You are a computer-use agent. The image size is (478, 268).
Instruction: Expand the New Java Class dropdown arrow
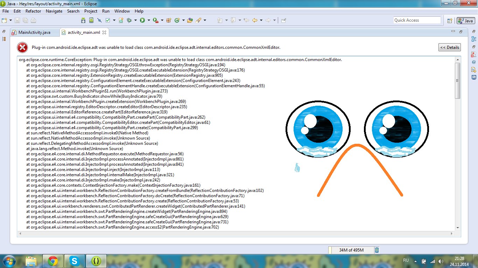pyautogui.click(x=183, y=20)
